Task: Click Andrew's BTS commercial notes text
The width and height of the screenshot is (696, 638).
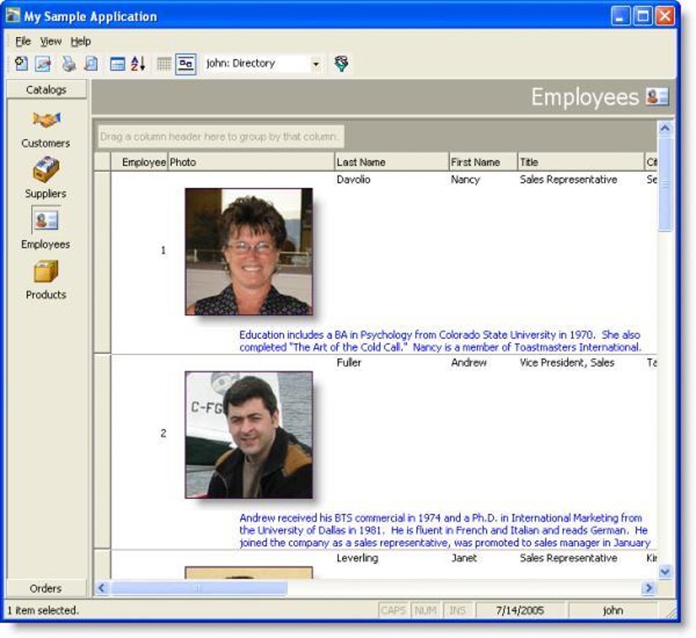Action: pos(444,530)
